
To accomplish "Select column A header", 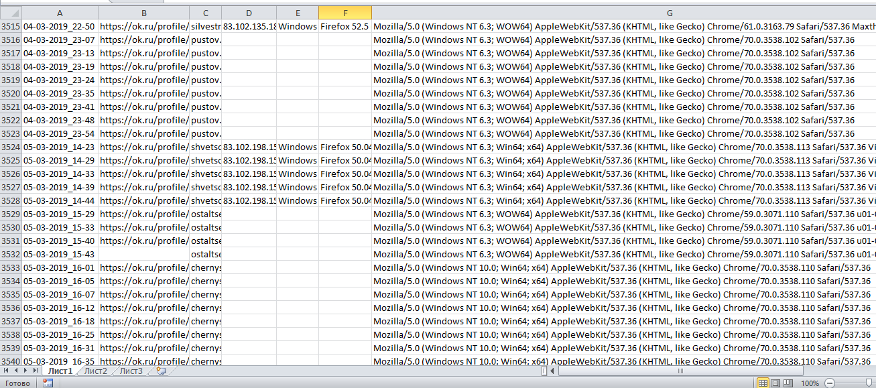I will coord(60,13).
